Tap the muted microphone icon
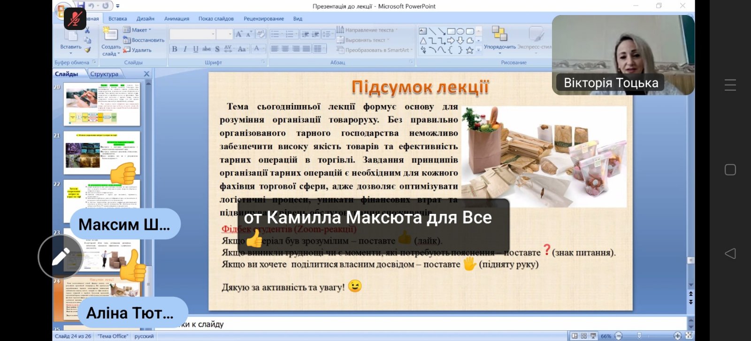The width and height of the screenshot is (751, 341). point(75,19)
